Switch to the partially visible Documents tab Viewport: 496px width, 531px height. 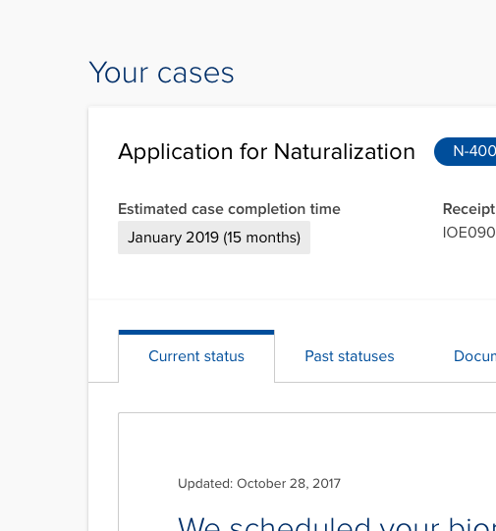[x=474, y=356]
